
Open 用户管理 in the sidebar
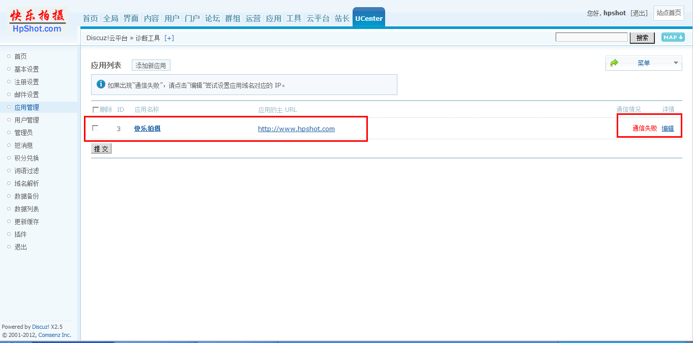coord(26,120)
